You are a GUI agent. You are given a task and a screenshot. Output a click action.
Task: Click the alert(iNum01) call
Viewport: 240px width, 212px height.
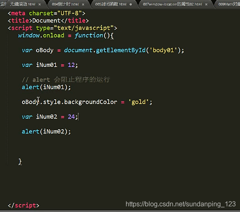(x=46, y=87)
